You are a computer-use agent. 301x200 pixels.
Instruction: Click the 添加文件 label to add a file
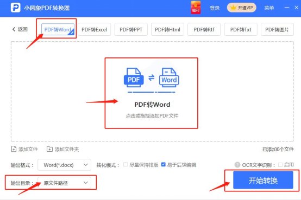pyautogui.click(x=28, y=149)
